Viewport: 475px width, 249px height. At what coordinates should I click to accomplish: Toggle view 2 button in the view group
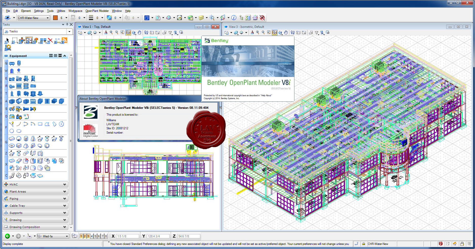pyautogui.click(x=85, y=236)
